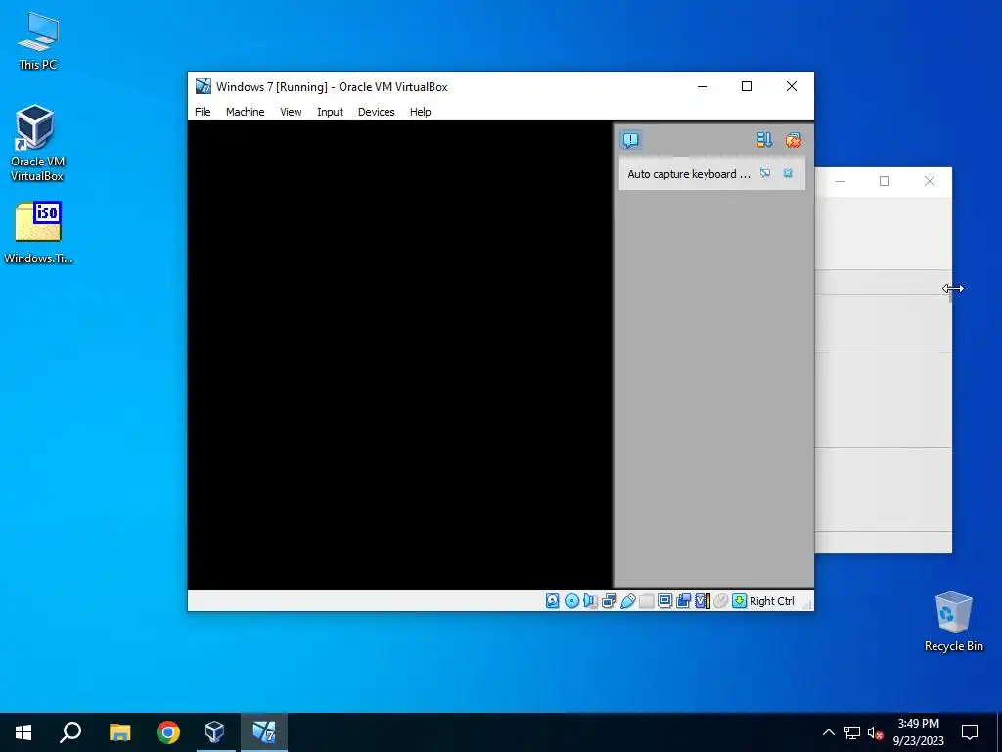Open File Explorer from the taskbar
Viewport: 1002px width, 752px height.
pos(119,732)
